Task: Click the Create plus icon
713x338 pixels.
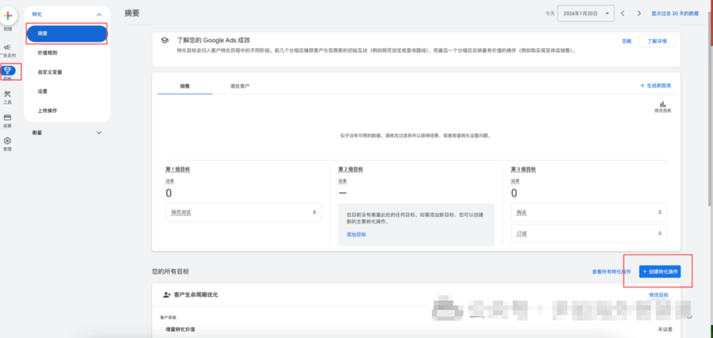Action: (8, 16)
